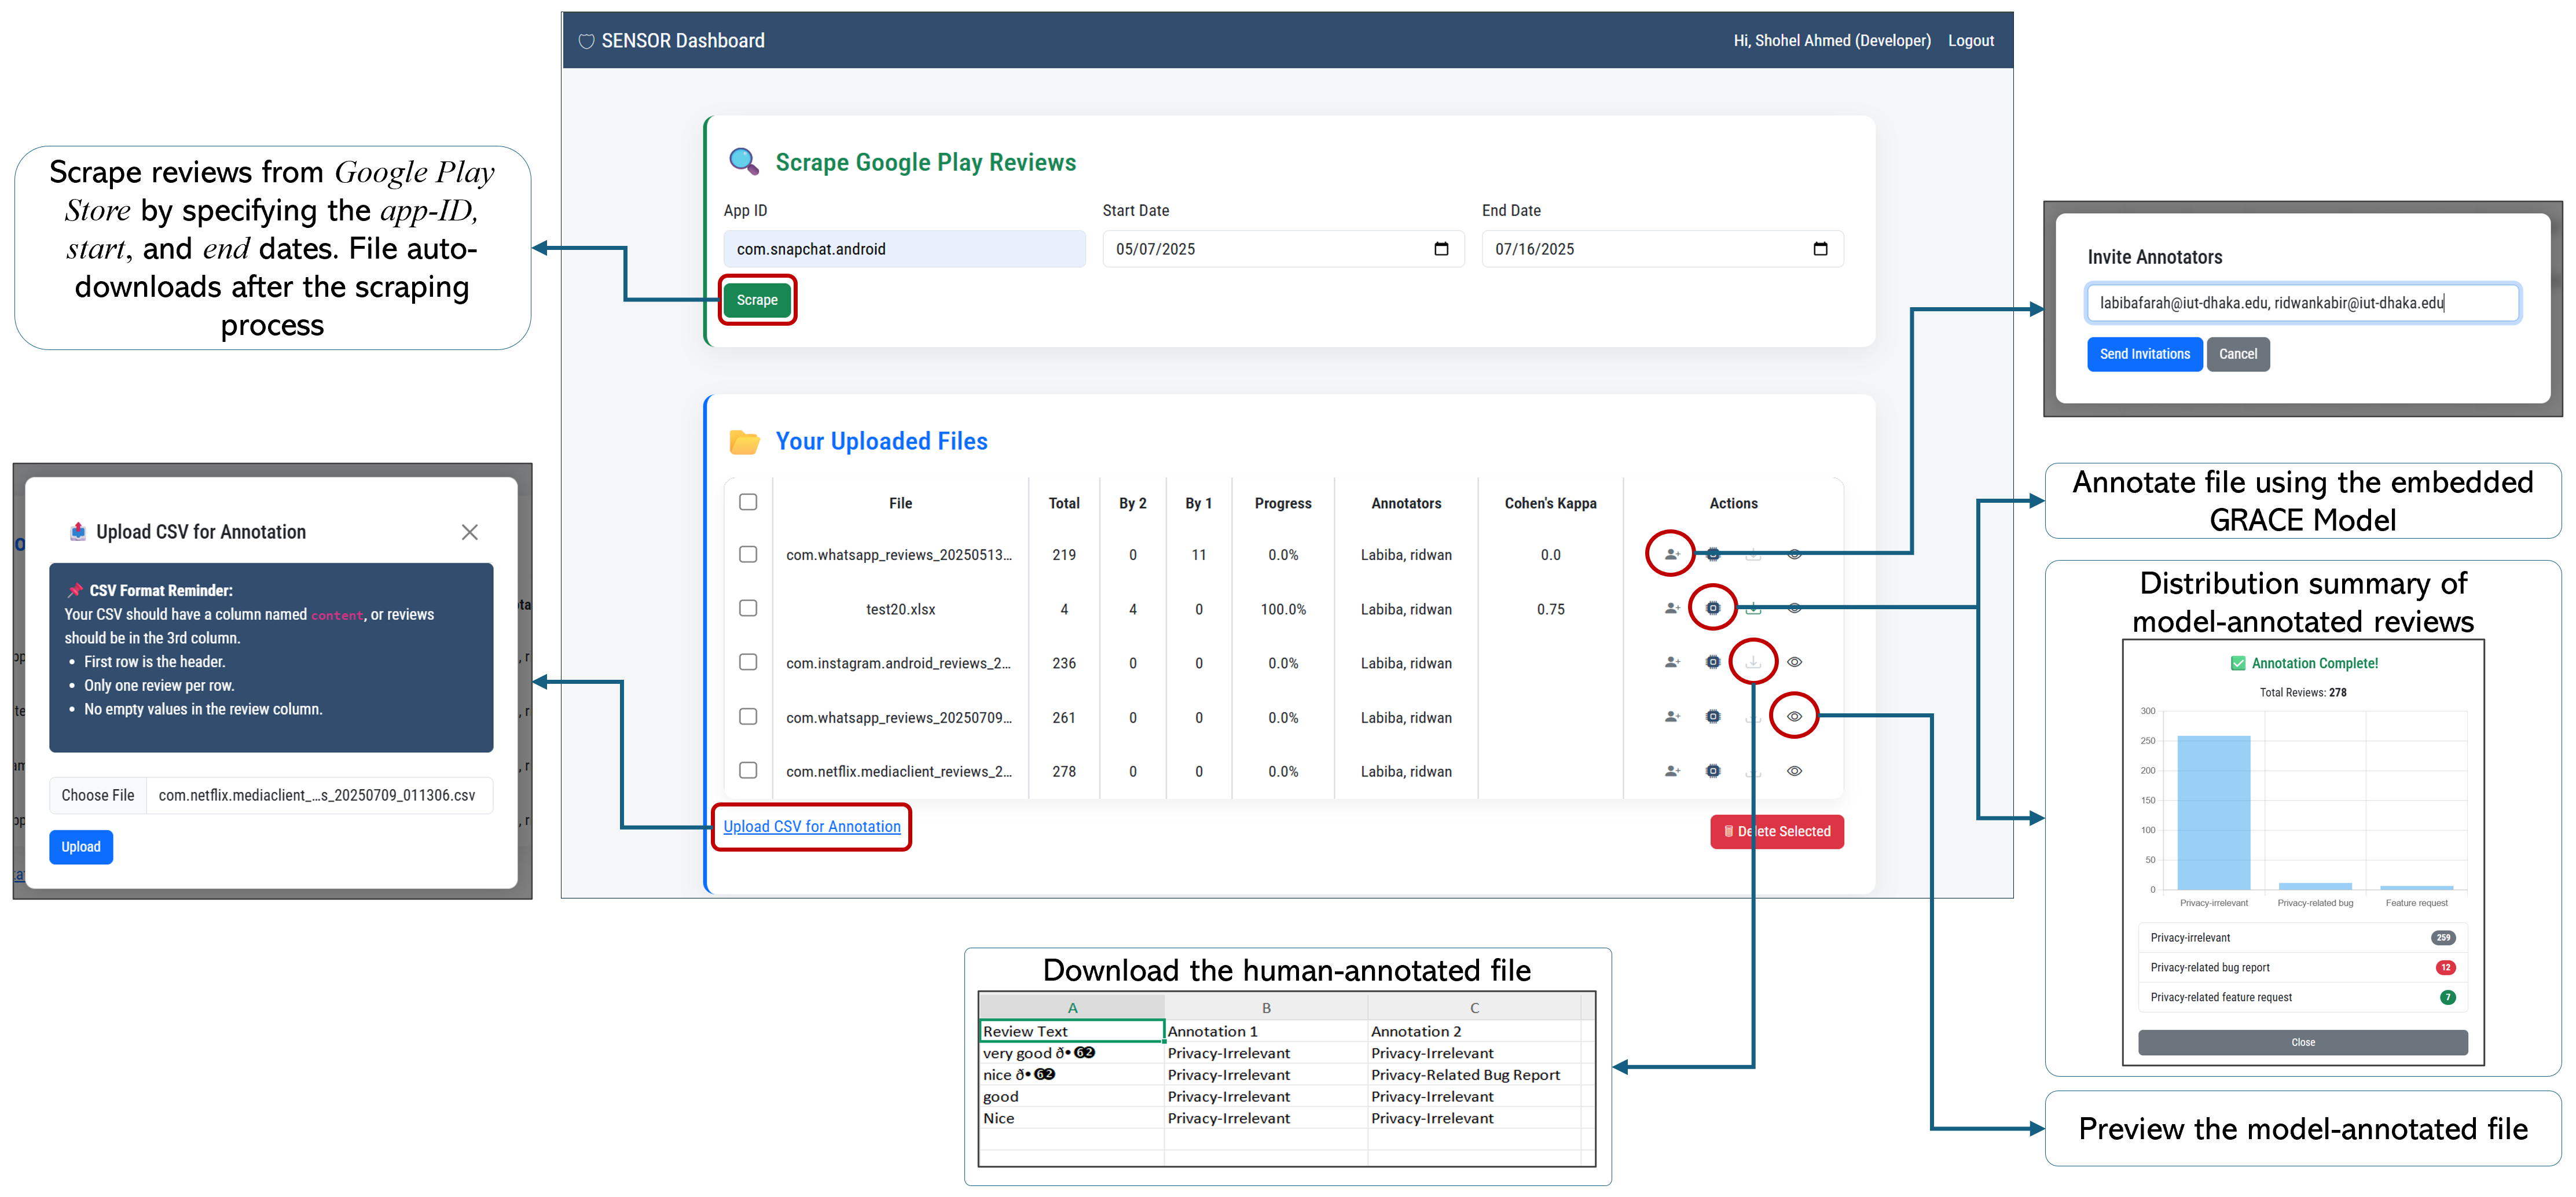This screenshot has width=2576, height=1197.
Task: Open the Upload CSV for Annotation link
Action: [x=811, y=826]
